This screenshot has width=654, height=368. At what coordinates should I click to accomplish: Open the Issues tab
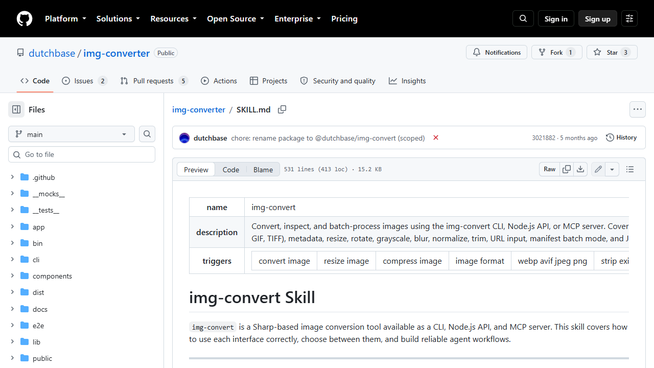pyautogui.click(x=85, y=81)
